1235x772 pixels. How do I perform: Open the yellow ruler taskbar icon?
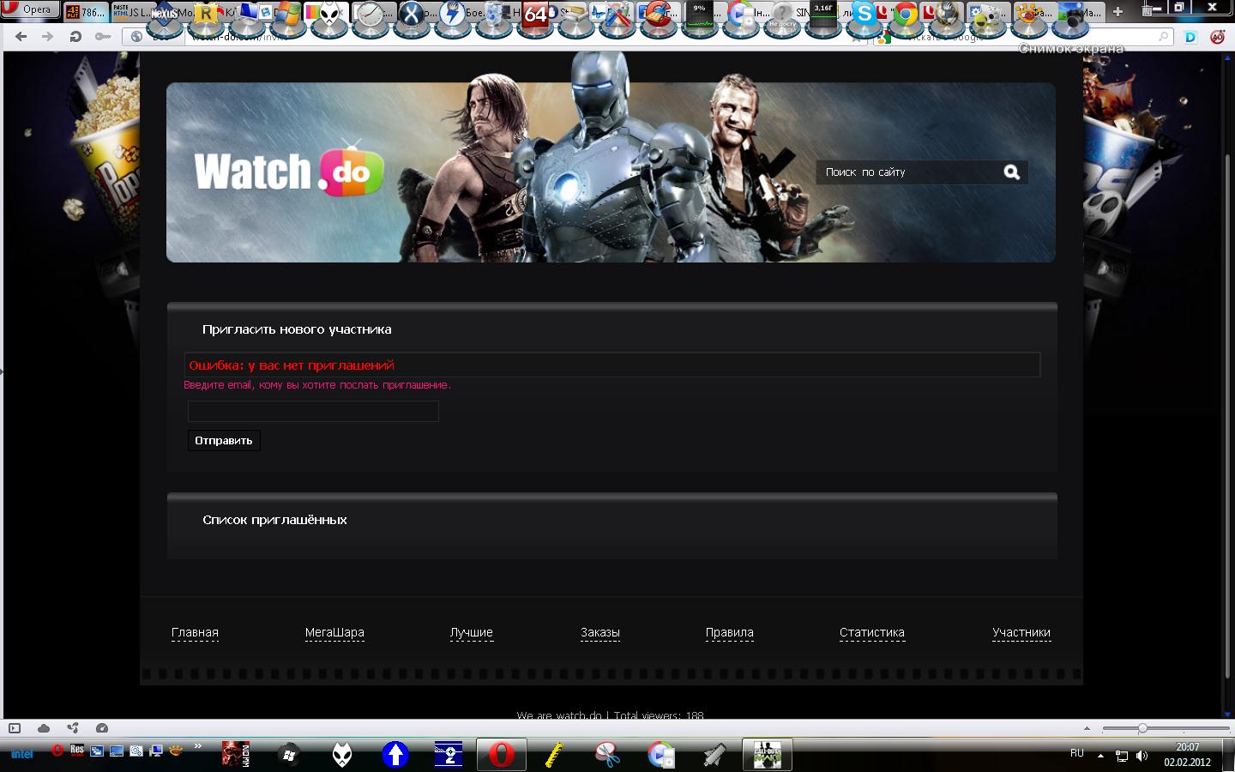555,755
